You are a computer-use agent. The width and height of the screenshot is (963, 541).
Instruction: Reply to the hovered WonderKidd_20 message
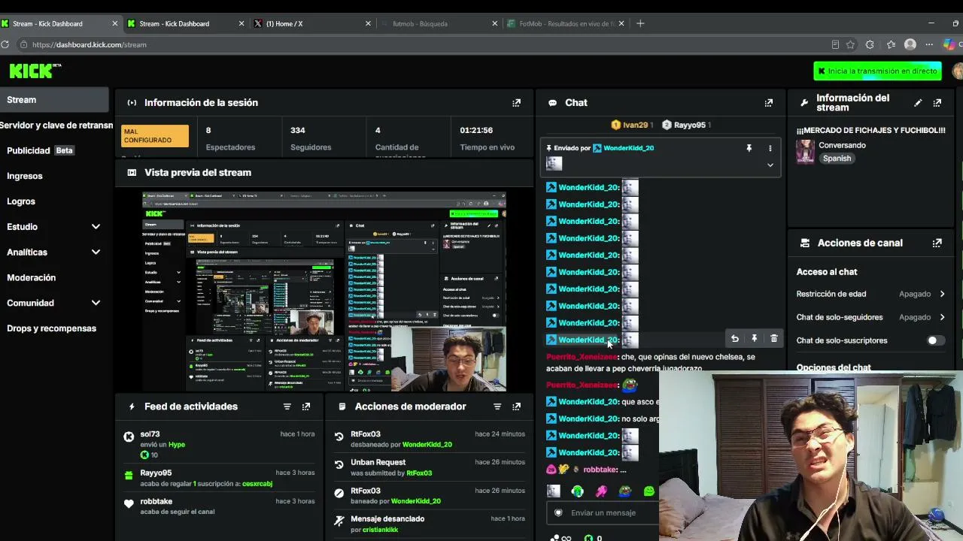(734, 339)
